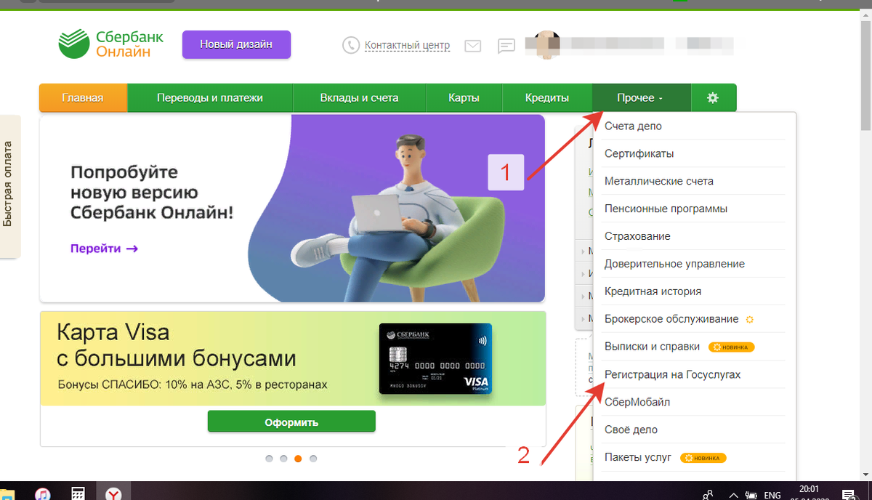The height and width of the screenshot is (500, 872).
Task: Click the new-version promo banner image
Action: (292, 208)
